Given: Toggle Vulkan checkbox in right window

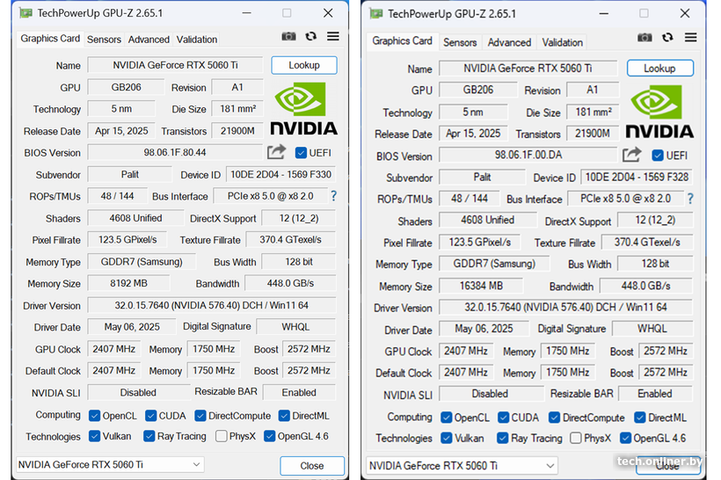Looking at the screenshot, I should 446,438.
